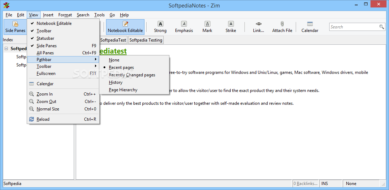Choose Fullscreen in View menu

coord(63,74)
